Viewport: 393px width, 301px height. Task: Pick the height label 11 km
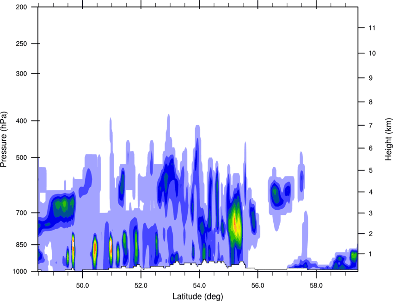(x=372, y=28)
